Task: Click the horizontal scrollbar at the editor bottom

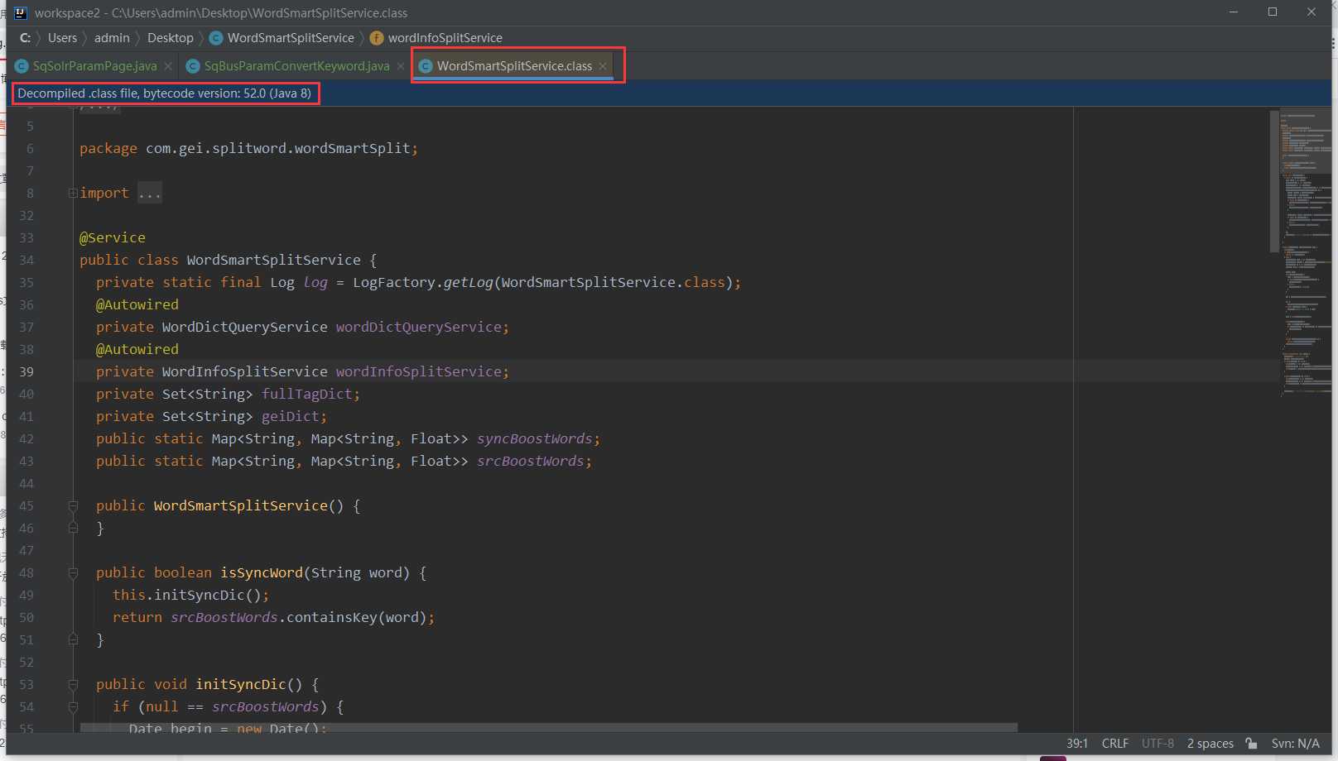Action: click(549, 728)
